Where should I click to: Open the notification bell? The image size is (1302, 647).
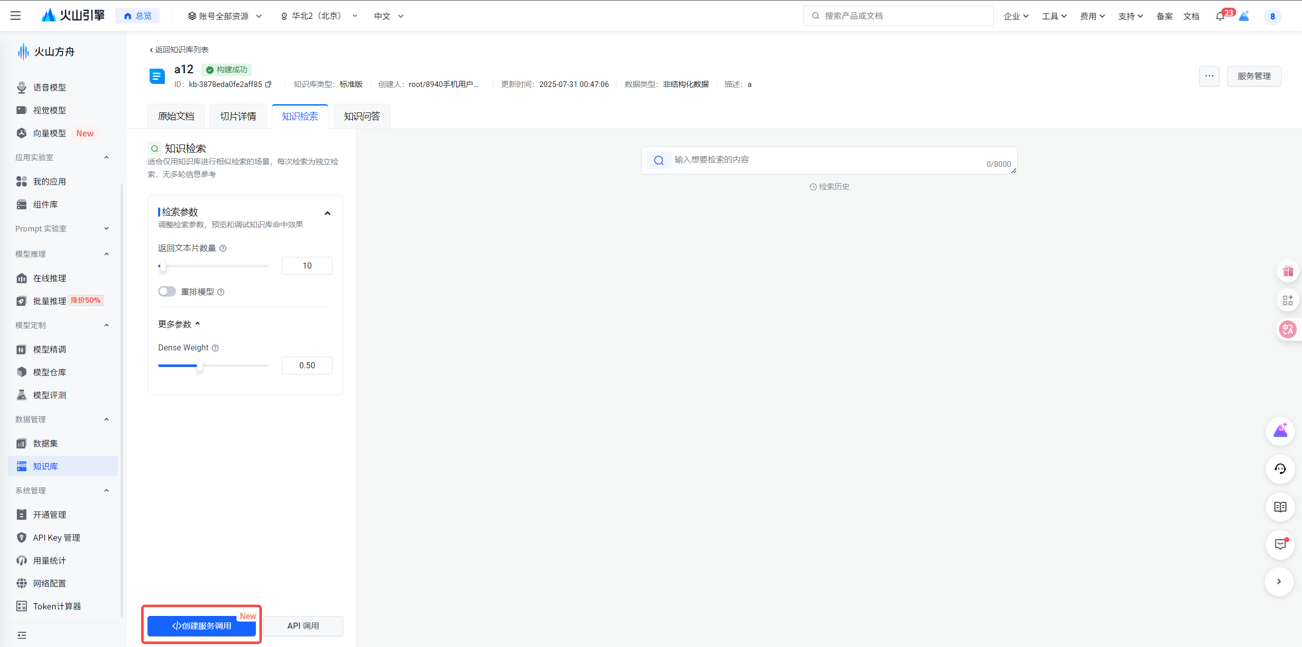point(1220,16)
